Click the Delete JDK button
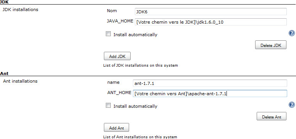 click(271, 45)
